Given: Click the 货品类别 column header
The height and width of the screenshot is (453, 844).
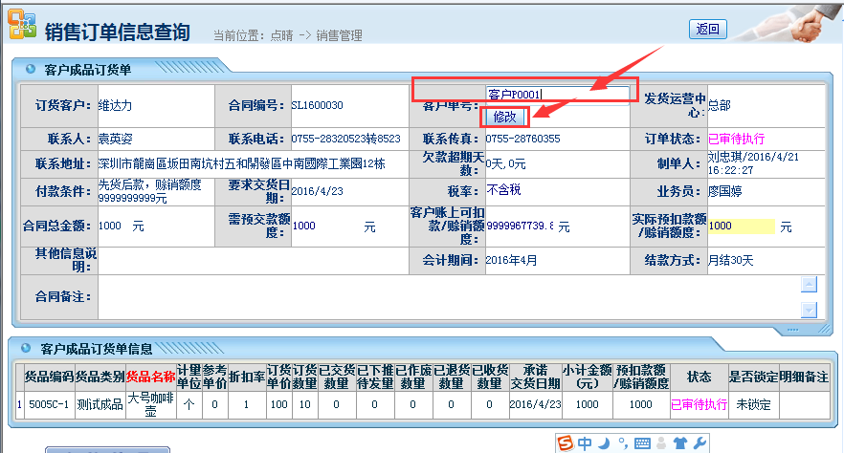Looking at the screenshot, I should tap(100, 377).
